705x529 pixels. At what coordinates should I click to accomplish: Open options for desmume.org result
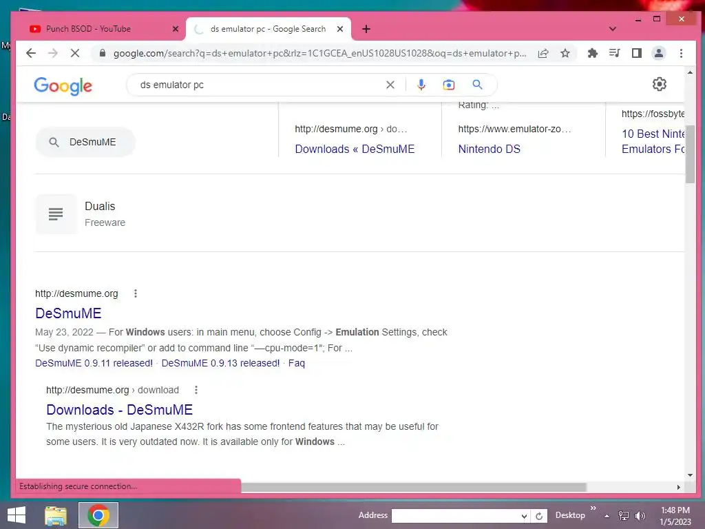click(x=136, y=293)
